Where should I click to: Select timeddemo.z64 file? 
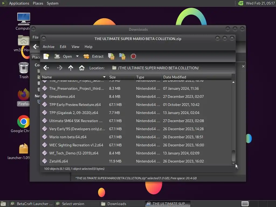[136, 96]
